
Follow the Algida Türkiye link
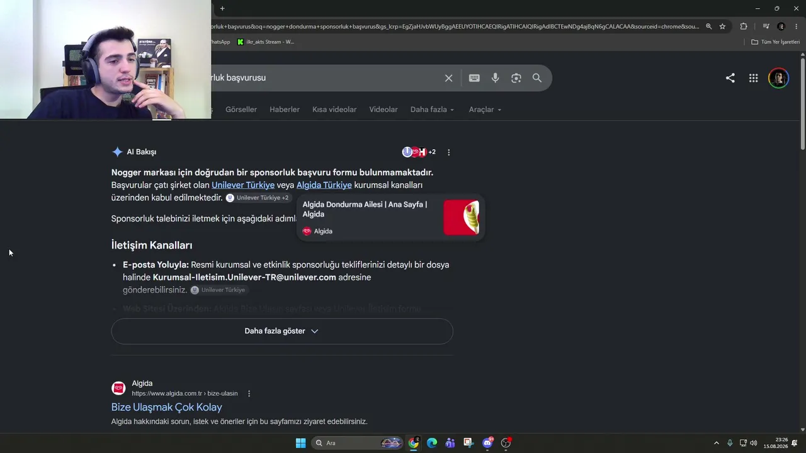click(324, 185)
